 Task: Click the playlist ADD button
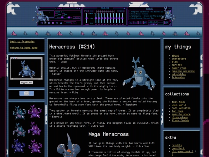[131, 22]
